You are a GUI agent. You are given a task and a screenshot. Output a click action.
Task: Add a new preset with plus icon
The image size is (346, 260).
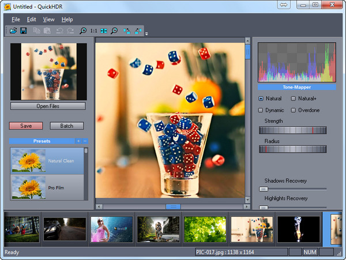coord(78,141)
